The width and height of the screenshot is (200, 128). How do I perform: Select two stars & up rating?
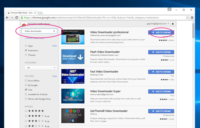26,126
